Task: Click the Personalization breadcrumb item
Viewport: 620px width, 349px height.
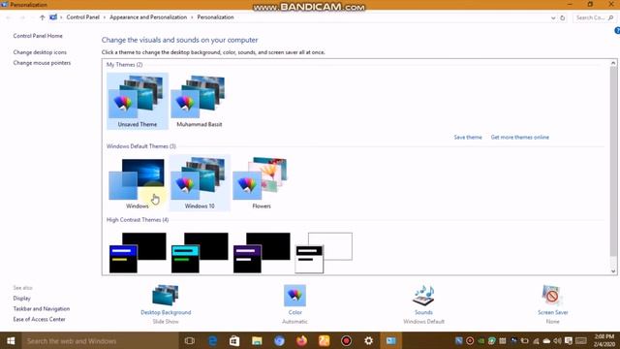Action: pyautogui.click(x=215, y=17)
